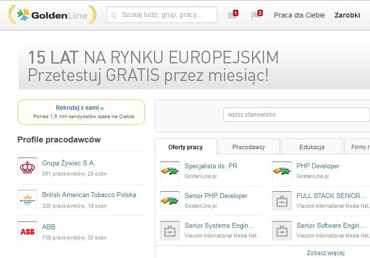Screen dimensions: 370x258
Task: Click Rekrutuj z nami button
Action: tap(81, 112)
